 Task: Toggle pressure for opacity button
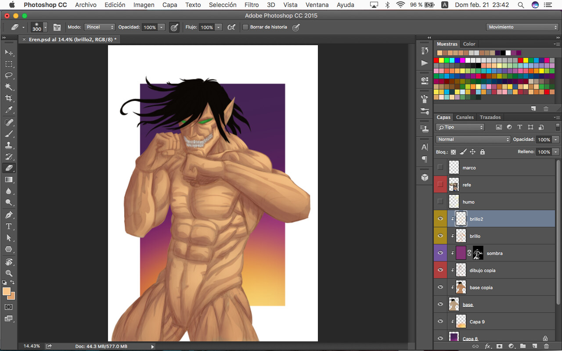coord(174,27)
